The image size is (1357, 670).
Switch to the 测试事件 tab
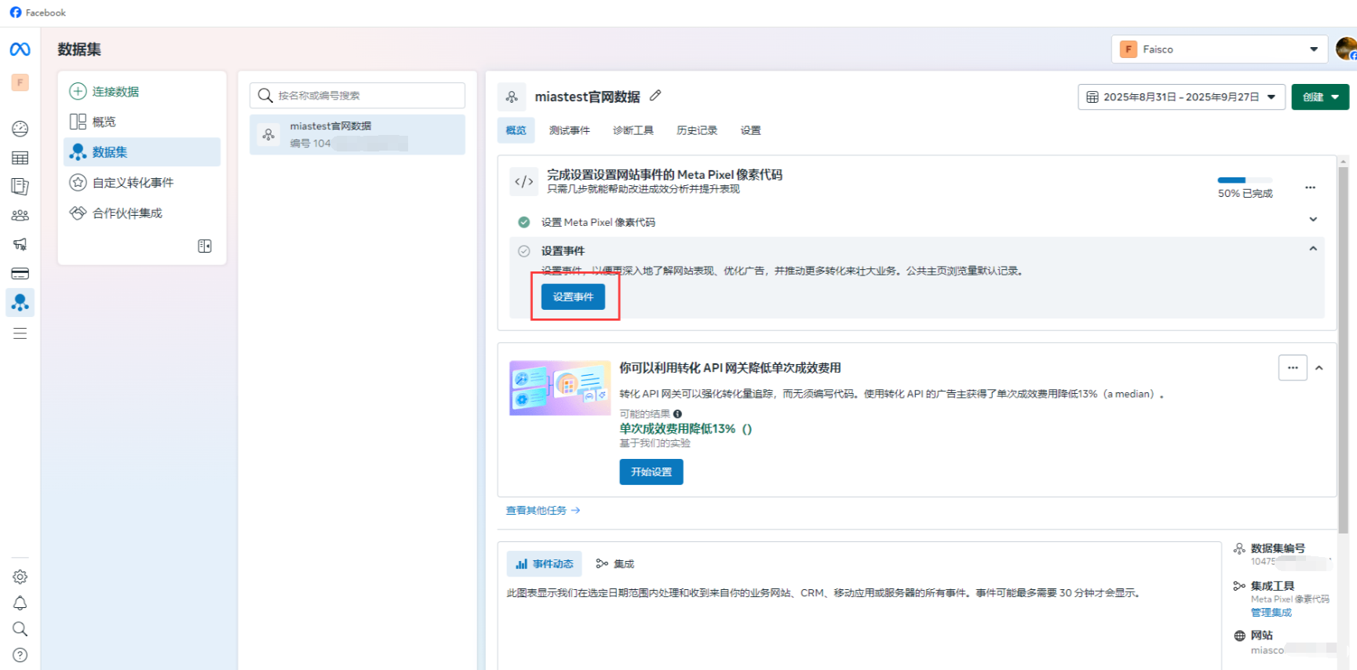569,130
